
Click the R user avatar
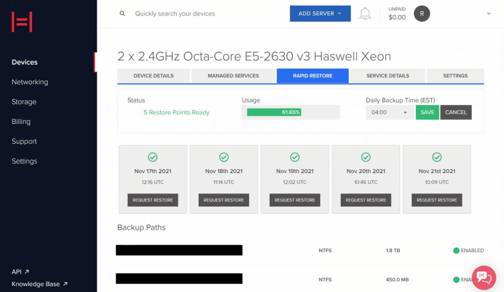[422, 14]
